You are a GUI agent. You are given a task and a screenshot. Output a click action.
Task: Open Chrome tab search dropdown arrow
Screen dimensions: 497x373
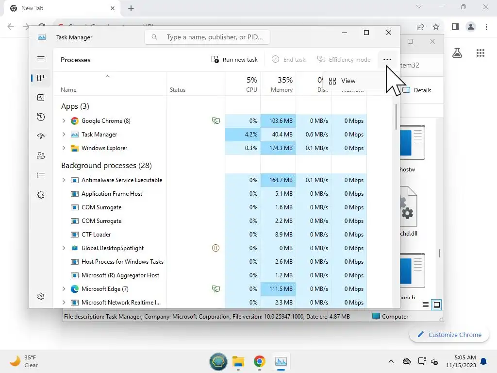pyautogui.click(x=419, y=7)
